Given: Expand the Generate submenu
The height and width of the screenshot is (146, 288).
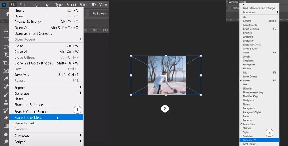Looking at the screenshot, I should click(x=46, y=93).
